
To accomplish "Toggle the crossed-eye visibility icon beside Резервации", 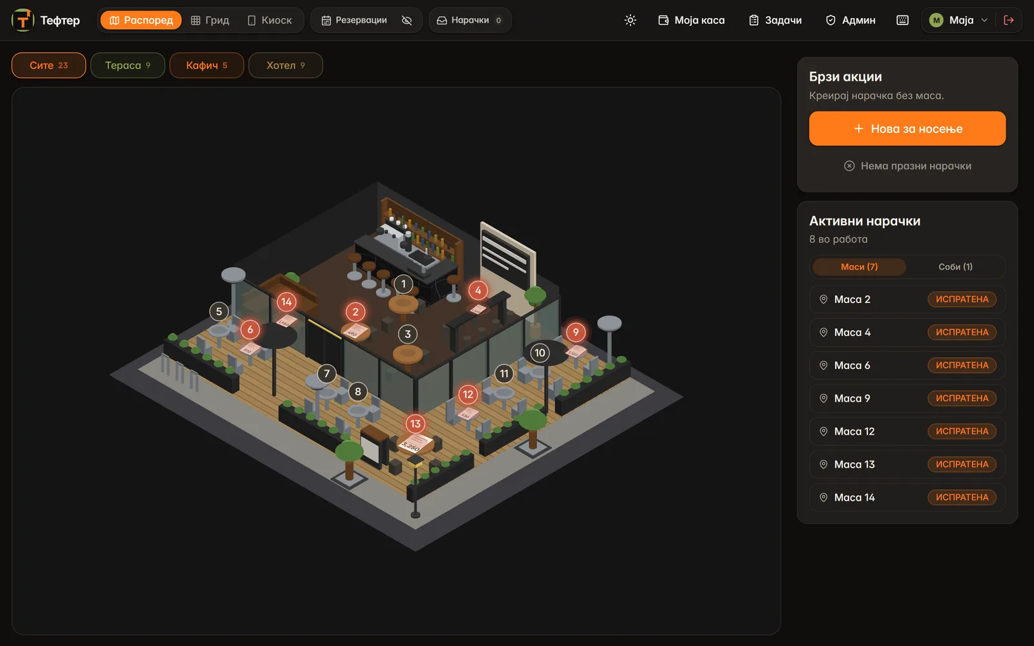I will (x=406, y=20).
